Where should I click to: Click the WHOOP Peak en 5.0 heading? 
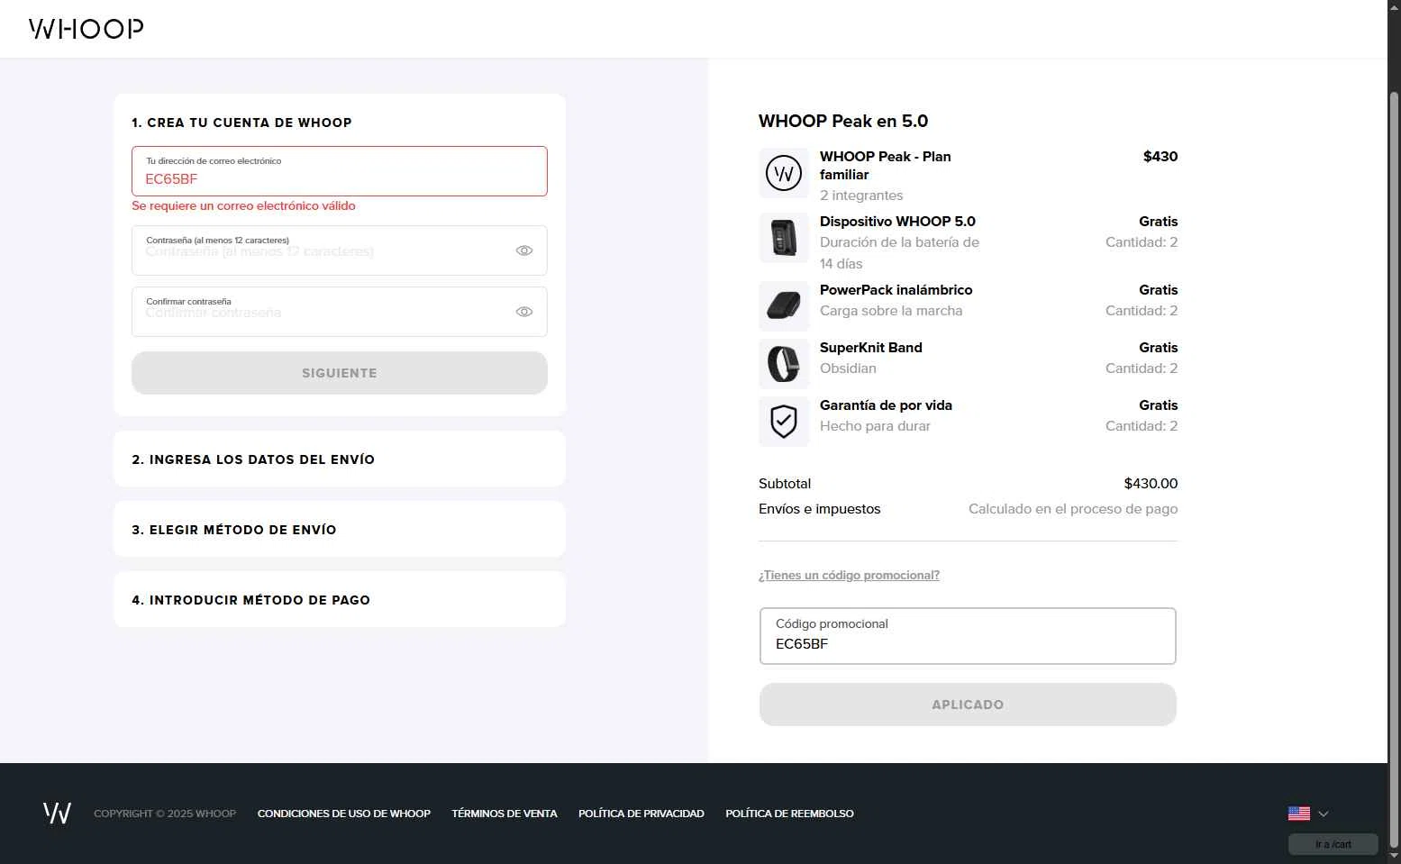pos(843,122)
